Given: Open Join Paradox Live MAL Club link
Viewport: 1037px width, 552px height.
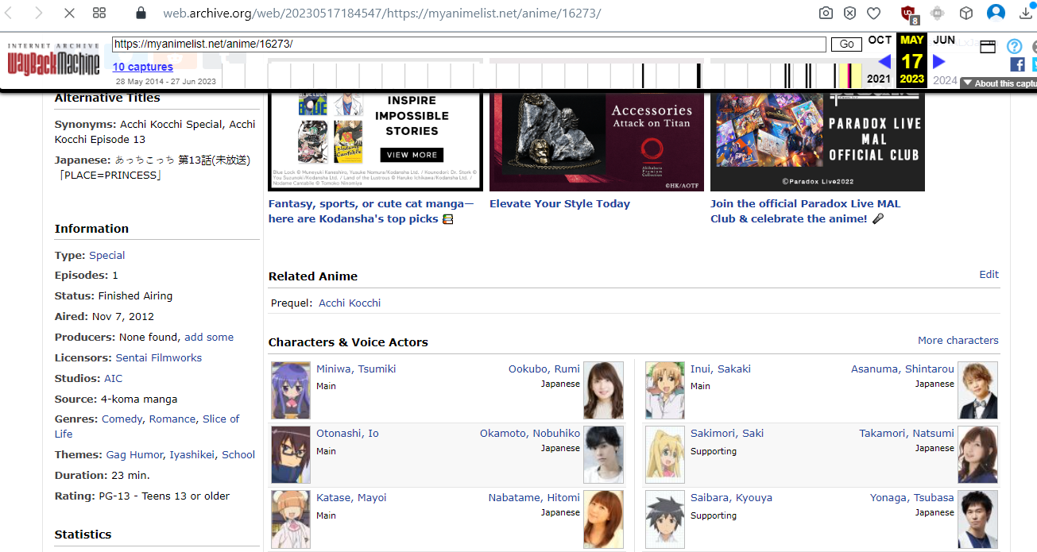Looking at the screenshot, I should point(805,211).
